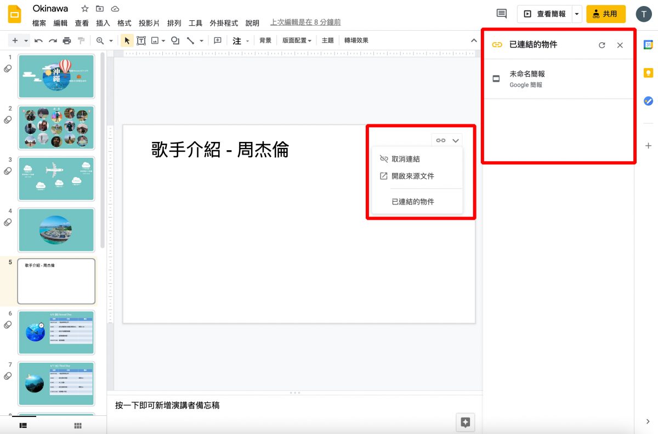Click the Google Slides home logo
The width and height of the screenshot is (658, 434).
15,15
